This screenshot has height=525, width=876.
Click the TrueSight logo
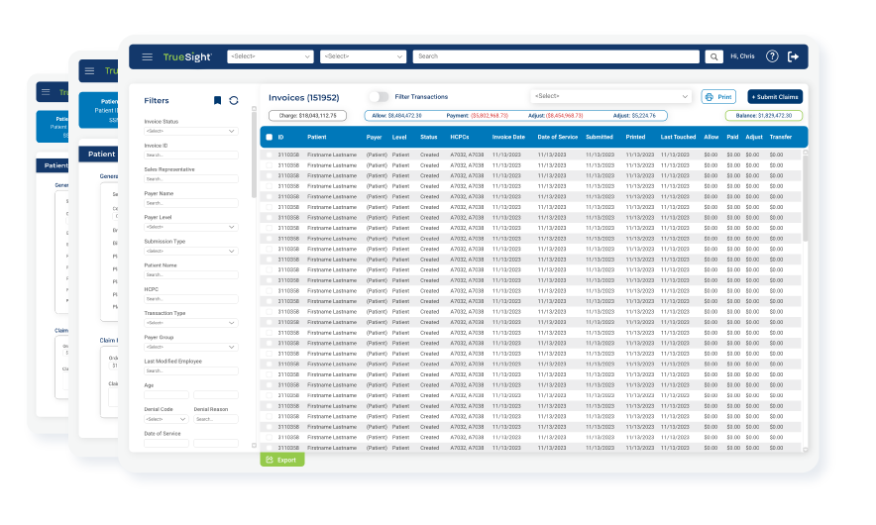187,57
